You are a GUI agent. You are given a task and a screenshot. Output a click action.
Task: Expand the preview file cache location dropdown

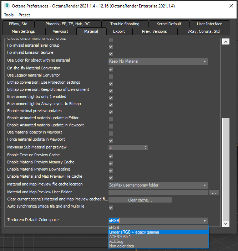[158, 185]
